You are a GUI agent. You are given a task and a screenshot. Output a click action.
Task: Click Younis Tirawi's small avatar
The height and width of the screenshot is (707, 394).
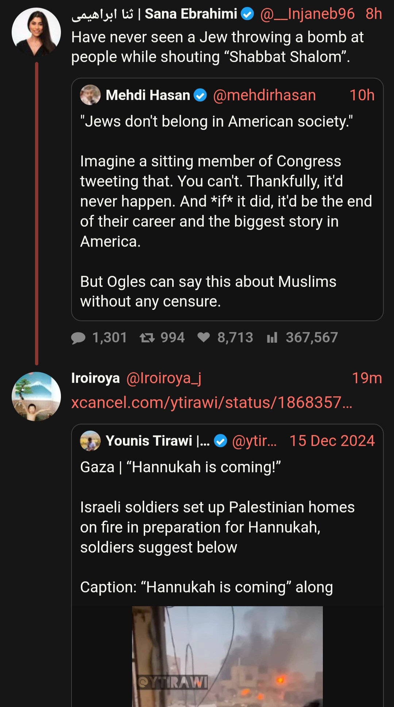coord(90,441)
